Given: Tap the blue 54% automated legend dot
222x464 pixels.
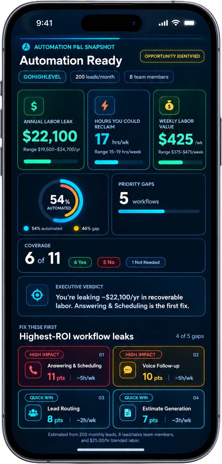Looking at the screenshot, I should 26,228.
